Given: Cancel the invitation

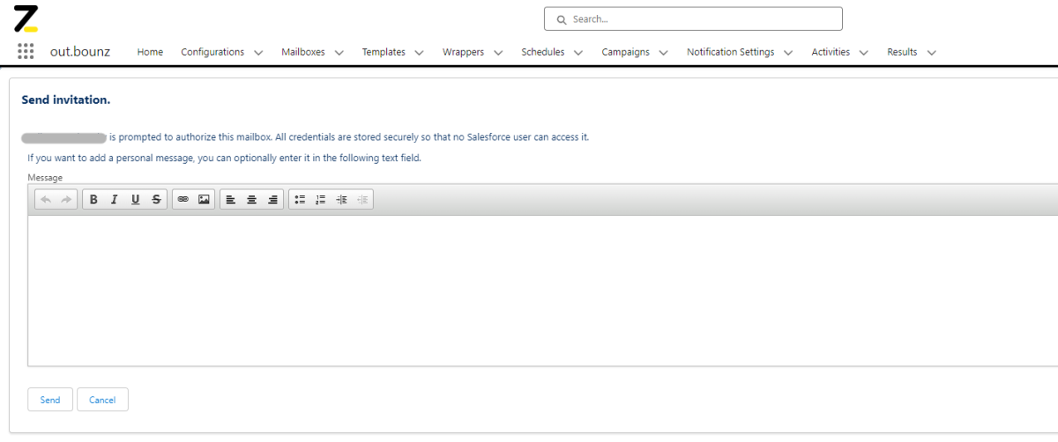Looking at the screenshot, I should tap(102, 400).
